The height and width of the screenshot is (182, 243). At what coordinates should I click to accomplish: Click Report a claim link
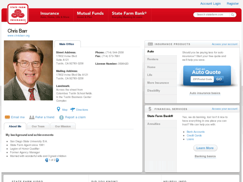(x=75, y=117)
